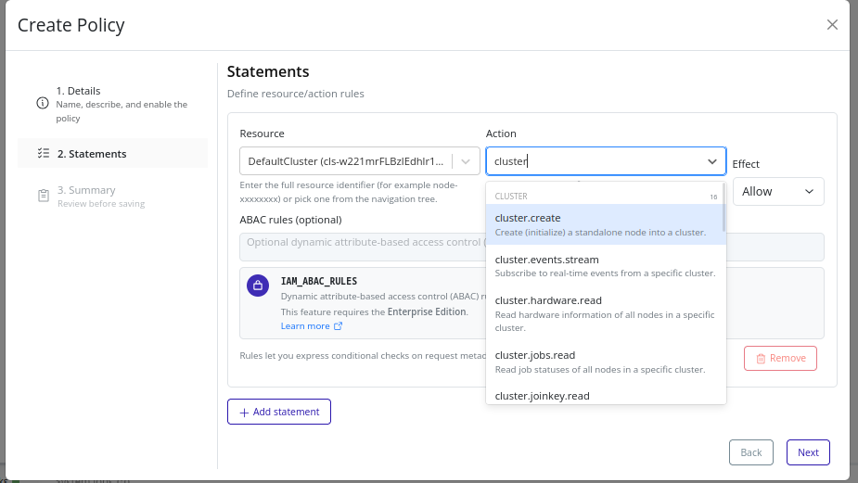This screenshot has width=858, height=483.
Task: Remove this statement
Action: click(x=780, y=358)
